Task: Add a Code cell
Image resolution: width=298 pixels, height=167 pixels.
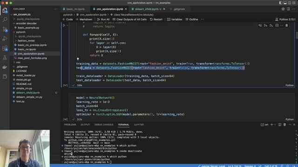Action: [x=68, y=19]
